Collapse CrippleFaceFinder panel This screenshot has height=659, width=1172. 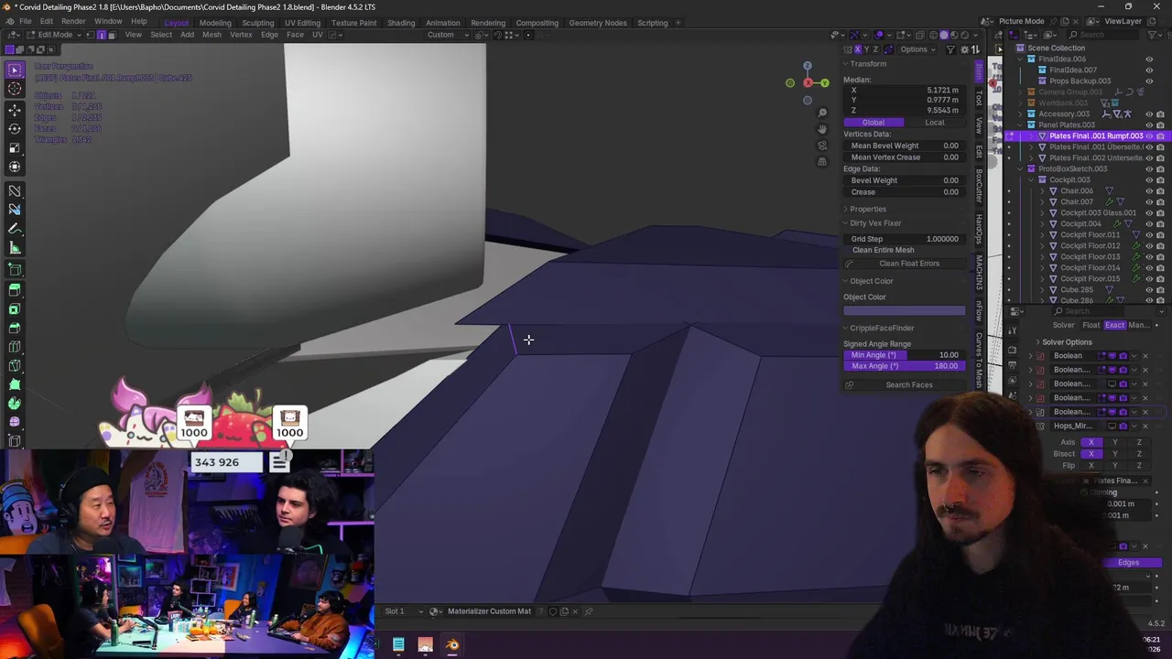[882, 328]
